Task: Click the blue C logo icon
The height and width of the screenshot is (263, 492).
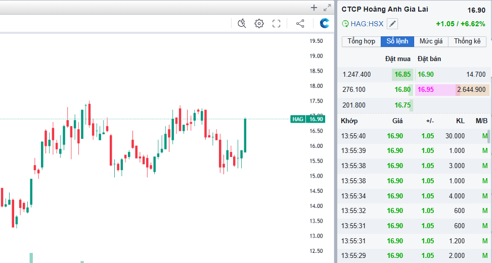Action: (325, 23)
